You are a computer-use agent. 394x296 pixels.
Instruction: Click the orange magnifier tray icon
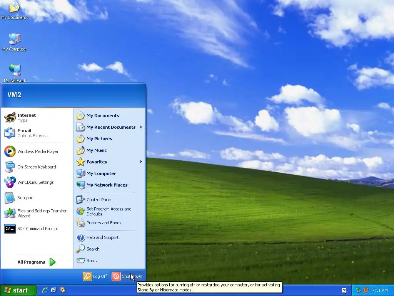(x=366, y=291)
